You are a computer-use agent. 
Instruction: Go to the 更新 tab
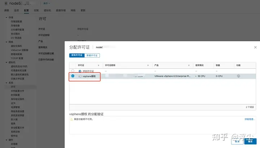click(x=83, y=10)
